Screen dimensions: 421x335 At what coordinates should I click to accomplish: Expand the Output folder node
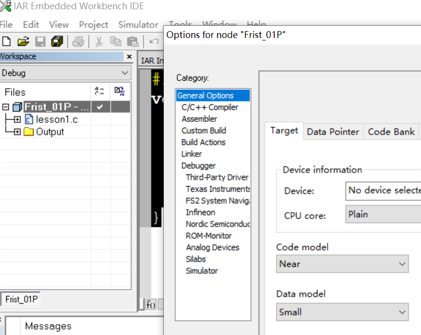pyautogui.click(x=17, y=132)
